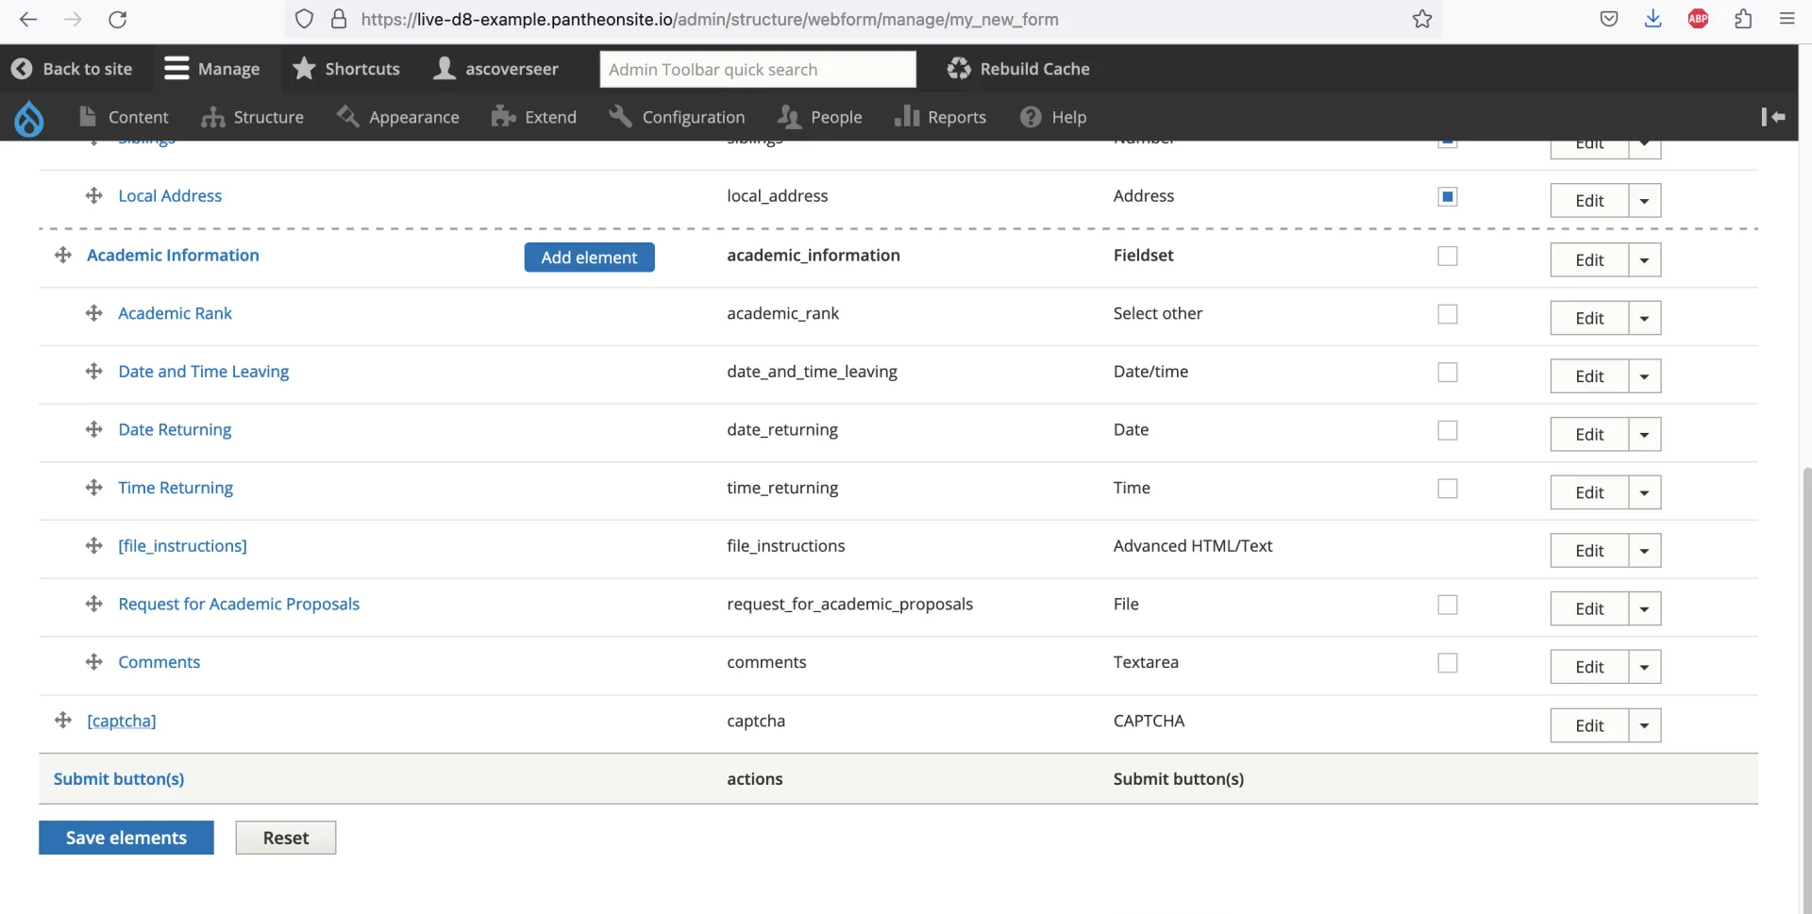The image size is (1812, 914).
Task: Click the browser address bar URL
Action: point(710,19)
